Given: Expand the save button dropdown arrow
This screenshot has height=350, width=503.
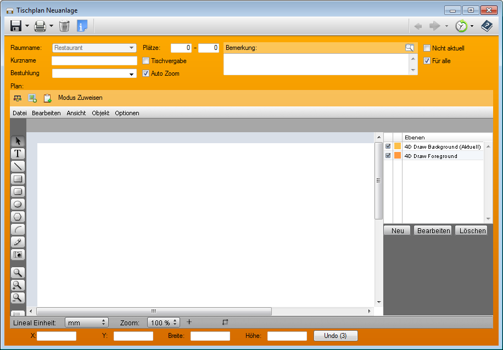Looking at the screenshot, I should (x=27, y=26).
